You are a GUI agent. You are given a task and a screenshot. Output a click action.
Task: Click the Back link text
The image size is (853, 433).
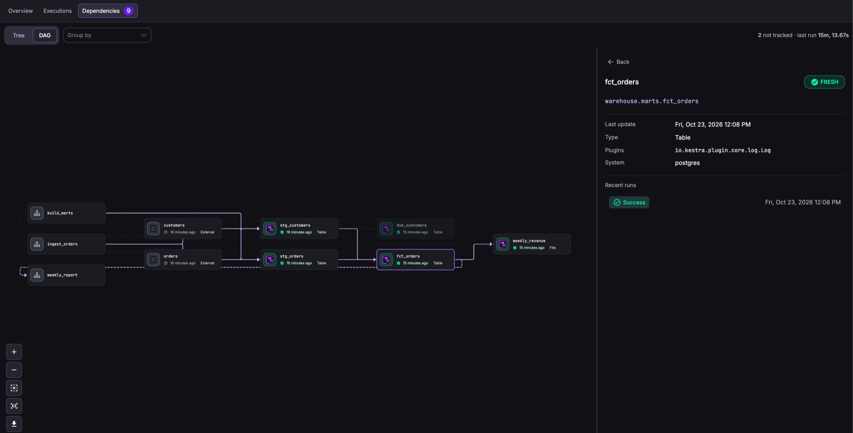[x=623, y=62]
